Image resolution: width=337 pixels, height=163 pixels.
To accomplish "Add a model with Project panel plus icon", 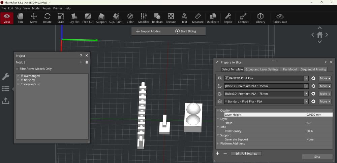I will [x=81, y=62].
